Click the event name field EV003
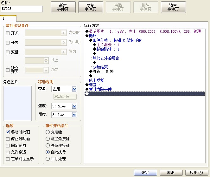The height and width of the screenshot is (177, 210). tap(22, 9)
